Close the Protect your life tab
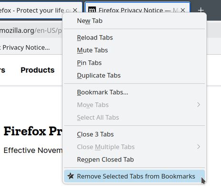 [75, 10]
